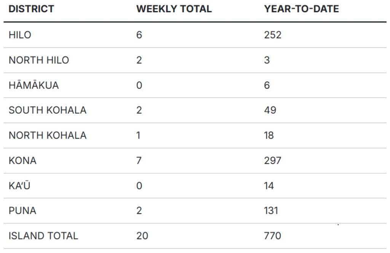Click Kona's weekly total of 7
The height and width of the screenshot is (253, 390).
(139, 161)
